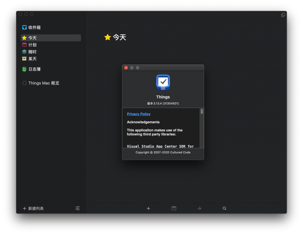Click the Acknowledgements heading text
303x235 pixels.
(x=143, y=122)
